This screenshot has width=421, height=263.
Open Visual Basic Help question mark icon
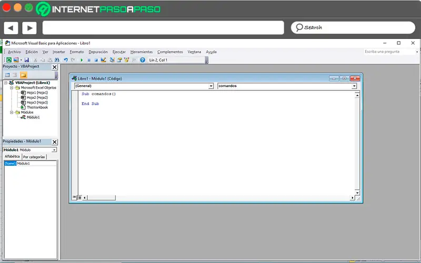[x=143, y=60]
